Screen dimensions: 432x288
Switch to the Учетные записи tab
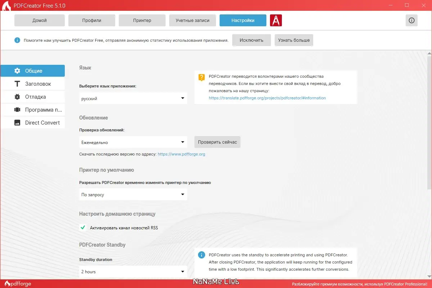click(x=193, y=21)
